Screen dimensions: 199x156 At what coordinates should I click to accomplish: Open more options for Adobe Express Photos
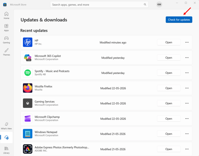[x=187, y=149]
